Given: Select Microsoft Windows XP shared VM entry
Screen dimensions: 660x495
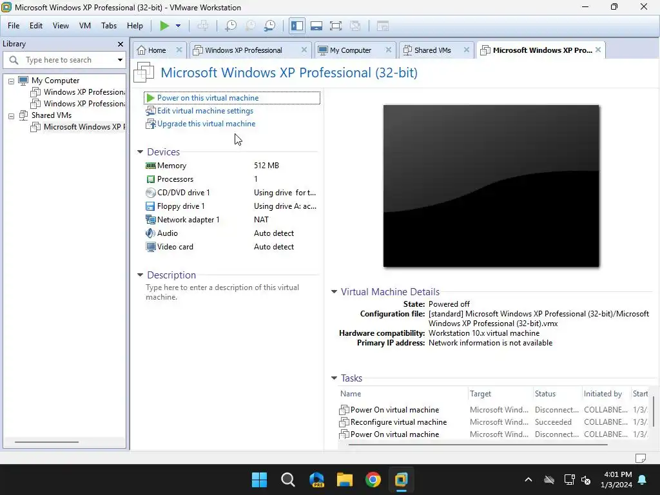Looking at the screenshot, I should click(x=78, y=127).
